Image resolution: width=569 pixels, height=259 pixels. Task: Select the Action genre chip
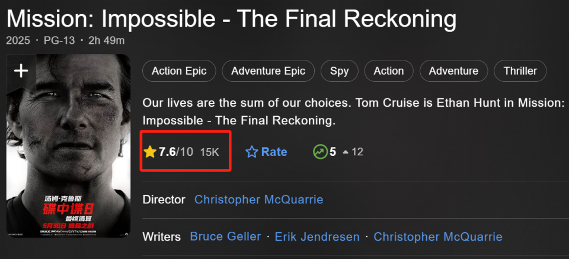pyautogui.click(x=388, y=71)
